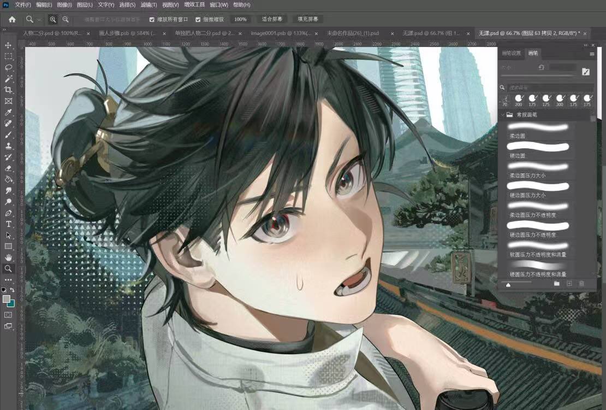Close the 画人步骤.psb document tab
The image size is (606, 410).
(164, 34)
